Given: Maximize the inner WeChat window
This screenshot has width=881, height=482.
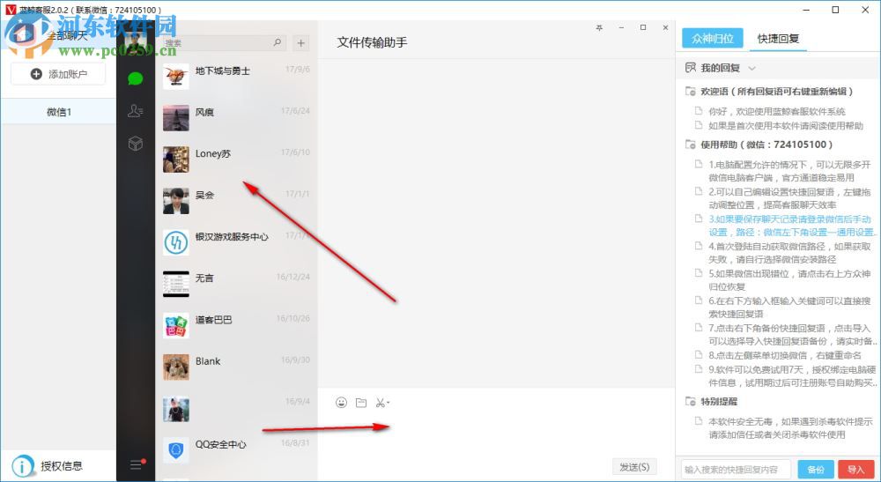Looking at the screenshot, I should 643,27.
